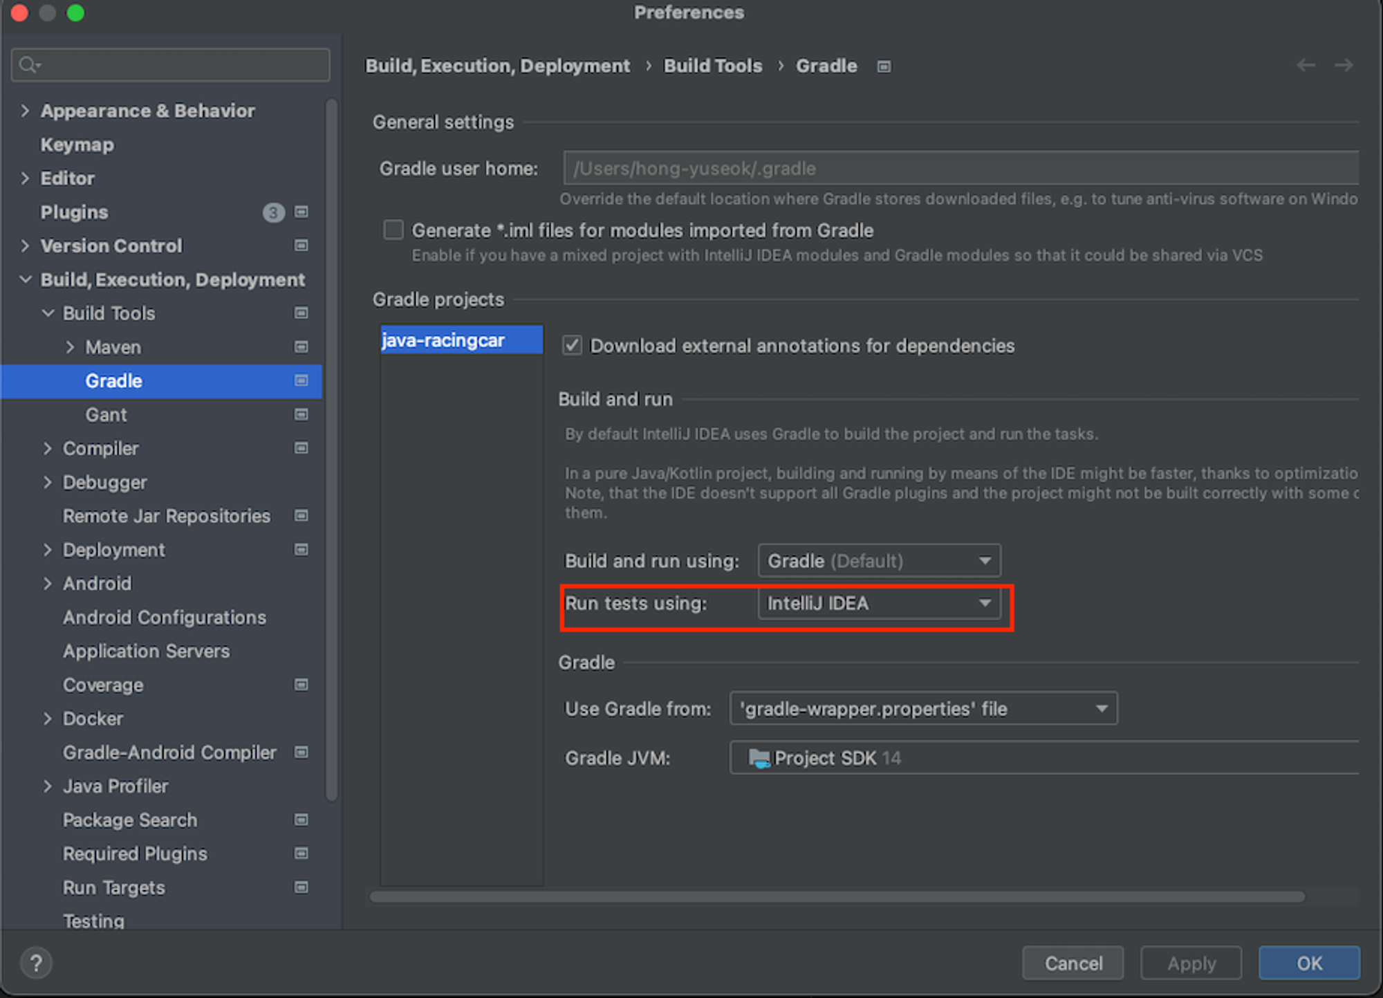Viewport: 1383px width, 998px height.
Task: Click the project-level icon beside Package Search
Action: point(301,820)
